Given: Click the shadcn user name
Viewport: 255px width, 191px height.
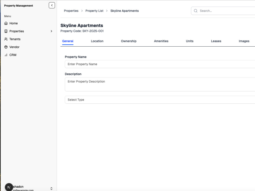Looking at the screenshot, I should [18, 187].
